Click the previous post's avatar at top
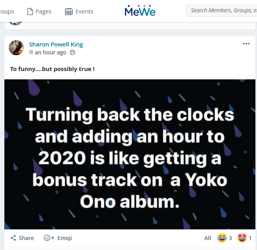The height and width of the screenshot is (250, 257). coord(15,22)
